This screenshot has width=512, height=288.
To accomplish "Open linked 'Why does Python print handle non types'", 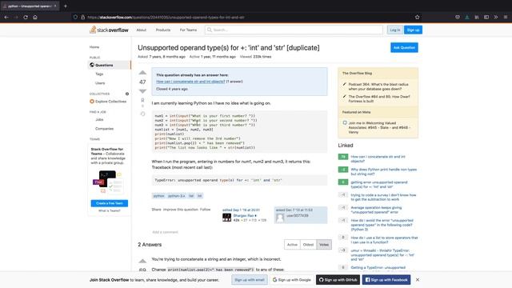I will point(384,172).
